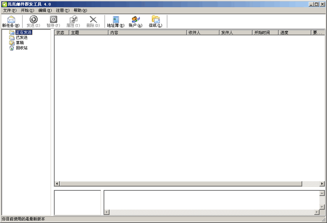Click the 发送 (Send) play icon
Screen dimensions: 327x223
click(x=33, y=20)
